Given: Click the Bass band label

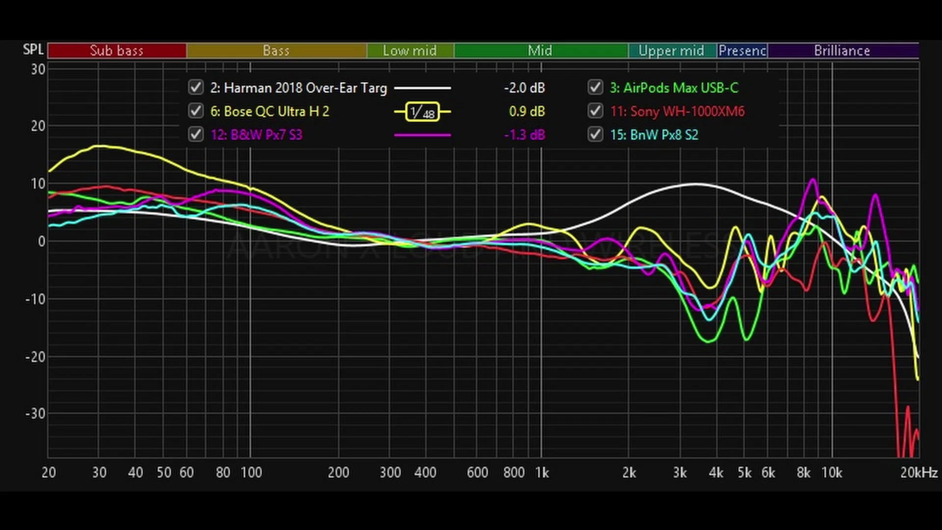Looking at the screenshot, I should (276, 51).
